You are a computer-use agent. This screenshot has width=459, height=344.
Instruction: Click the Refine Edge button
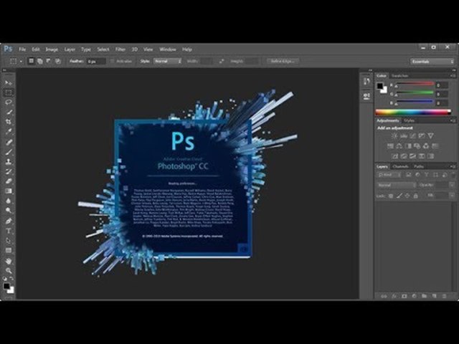[x=283, y=61]
